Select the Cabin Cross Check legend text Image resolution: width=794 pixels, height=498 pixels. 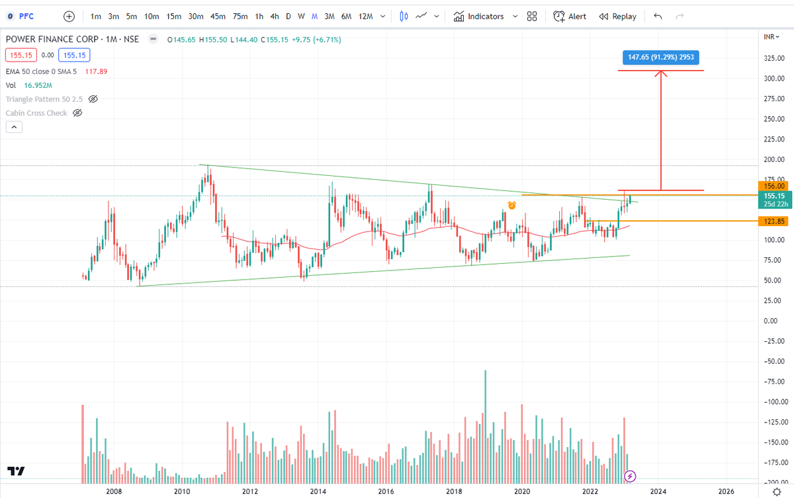click(x=36, y=113)
